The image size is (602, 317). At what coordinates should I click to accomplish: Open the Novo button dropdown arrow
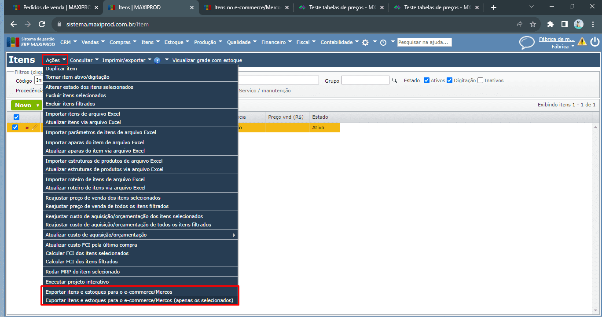point(38,106)
